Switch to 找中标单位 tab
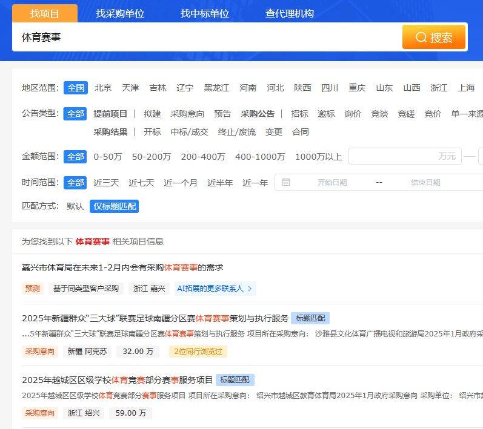The image size is (483, 429). pyautogui.click(x=205, y=13)
